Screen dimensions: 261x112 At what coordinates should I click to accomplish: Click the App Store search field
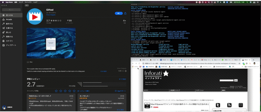(11, 10)
